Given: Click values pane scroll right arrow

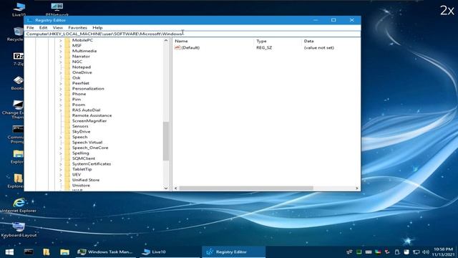Looking at the screenshot, I should point(357,188).
